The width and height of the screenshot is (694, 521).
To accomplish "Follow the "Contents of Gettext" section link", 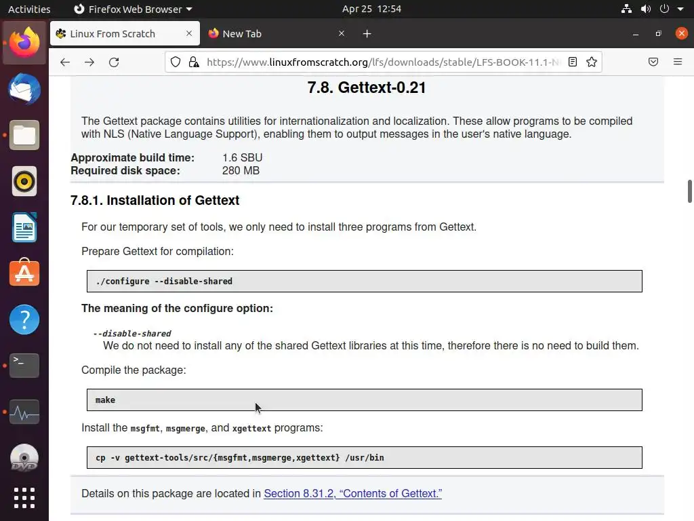I will point(352,493).
